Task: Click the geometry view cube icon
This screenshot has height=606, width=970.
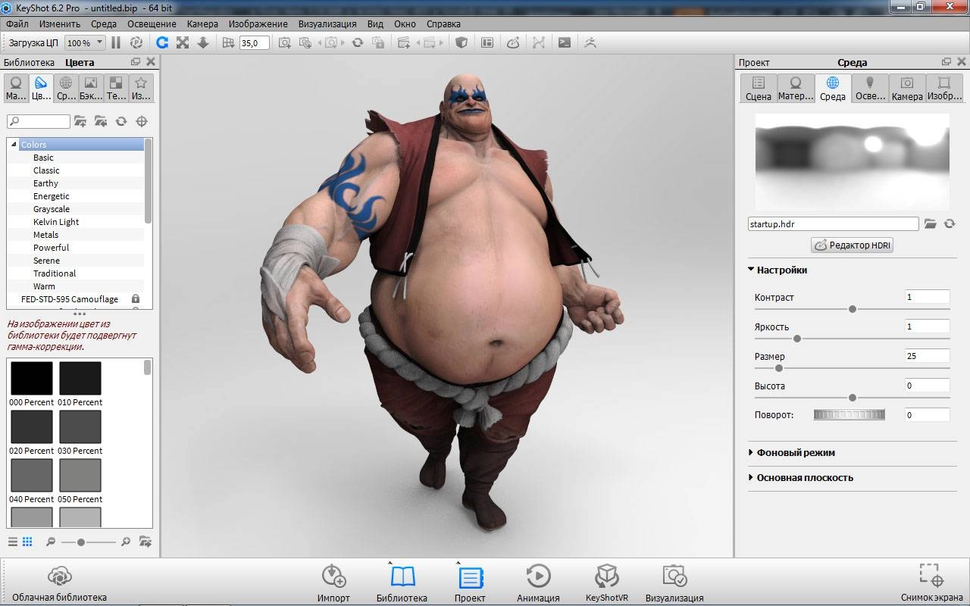Action: (461, 43)
